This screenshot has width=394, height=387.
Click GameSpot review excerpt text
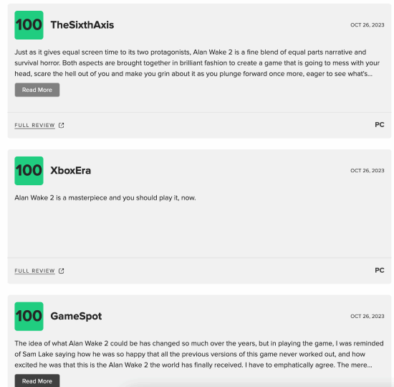point(199,354)
